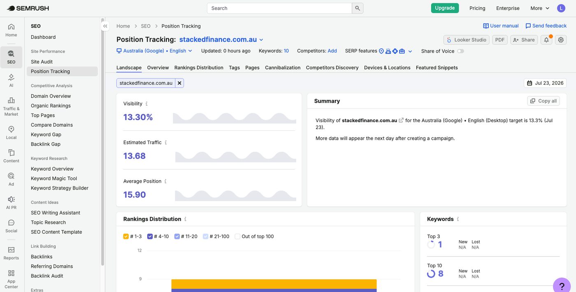This screenshot has height=292, width=576.
Task: Open Local section icon
Action: pos(11,132)
